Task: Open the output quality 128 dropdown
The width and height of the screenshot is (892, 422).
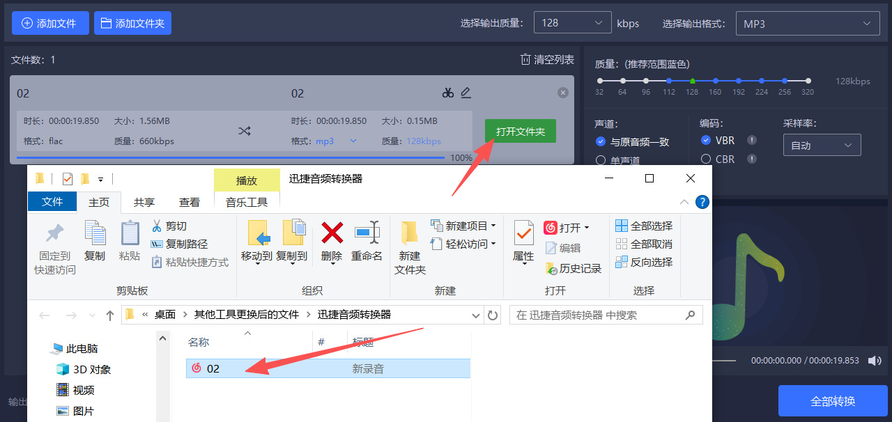Action: pos(572,23)
